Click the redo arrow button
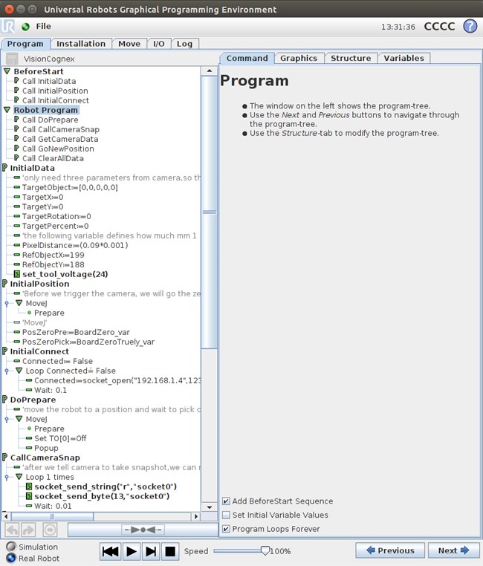The image size is (483, 566). coord(28,530)
